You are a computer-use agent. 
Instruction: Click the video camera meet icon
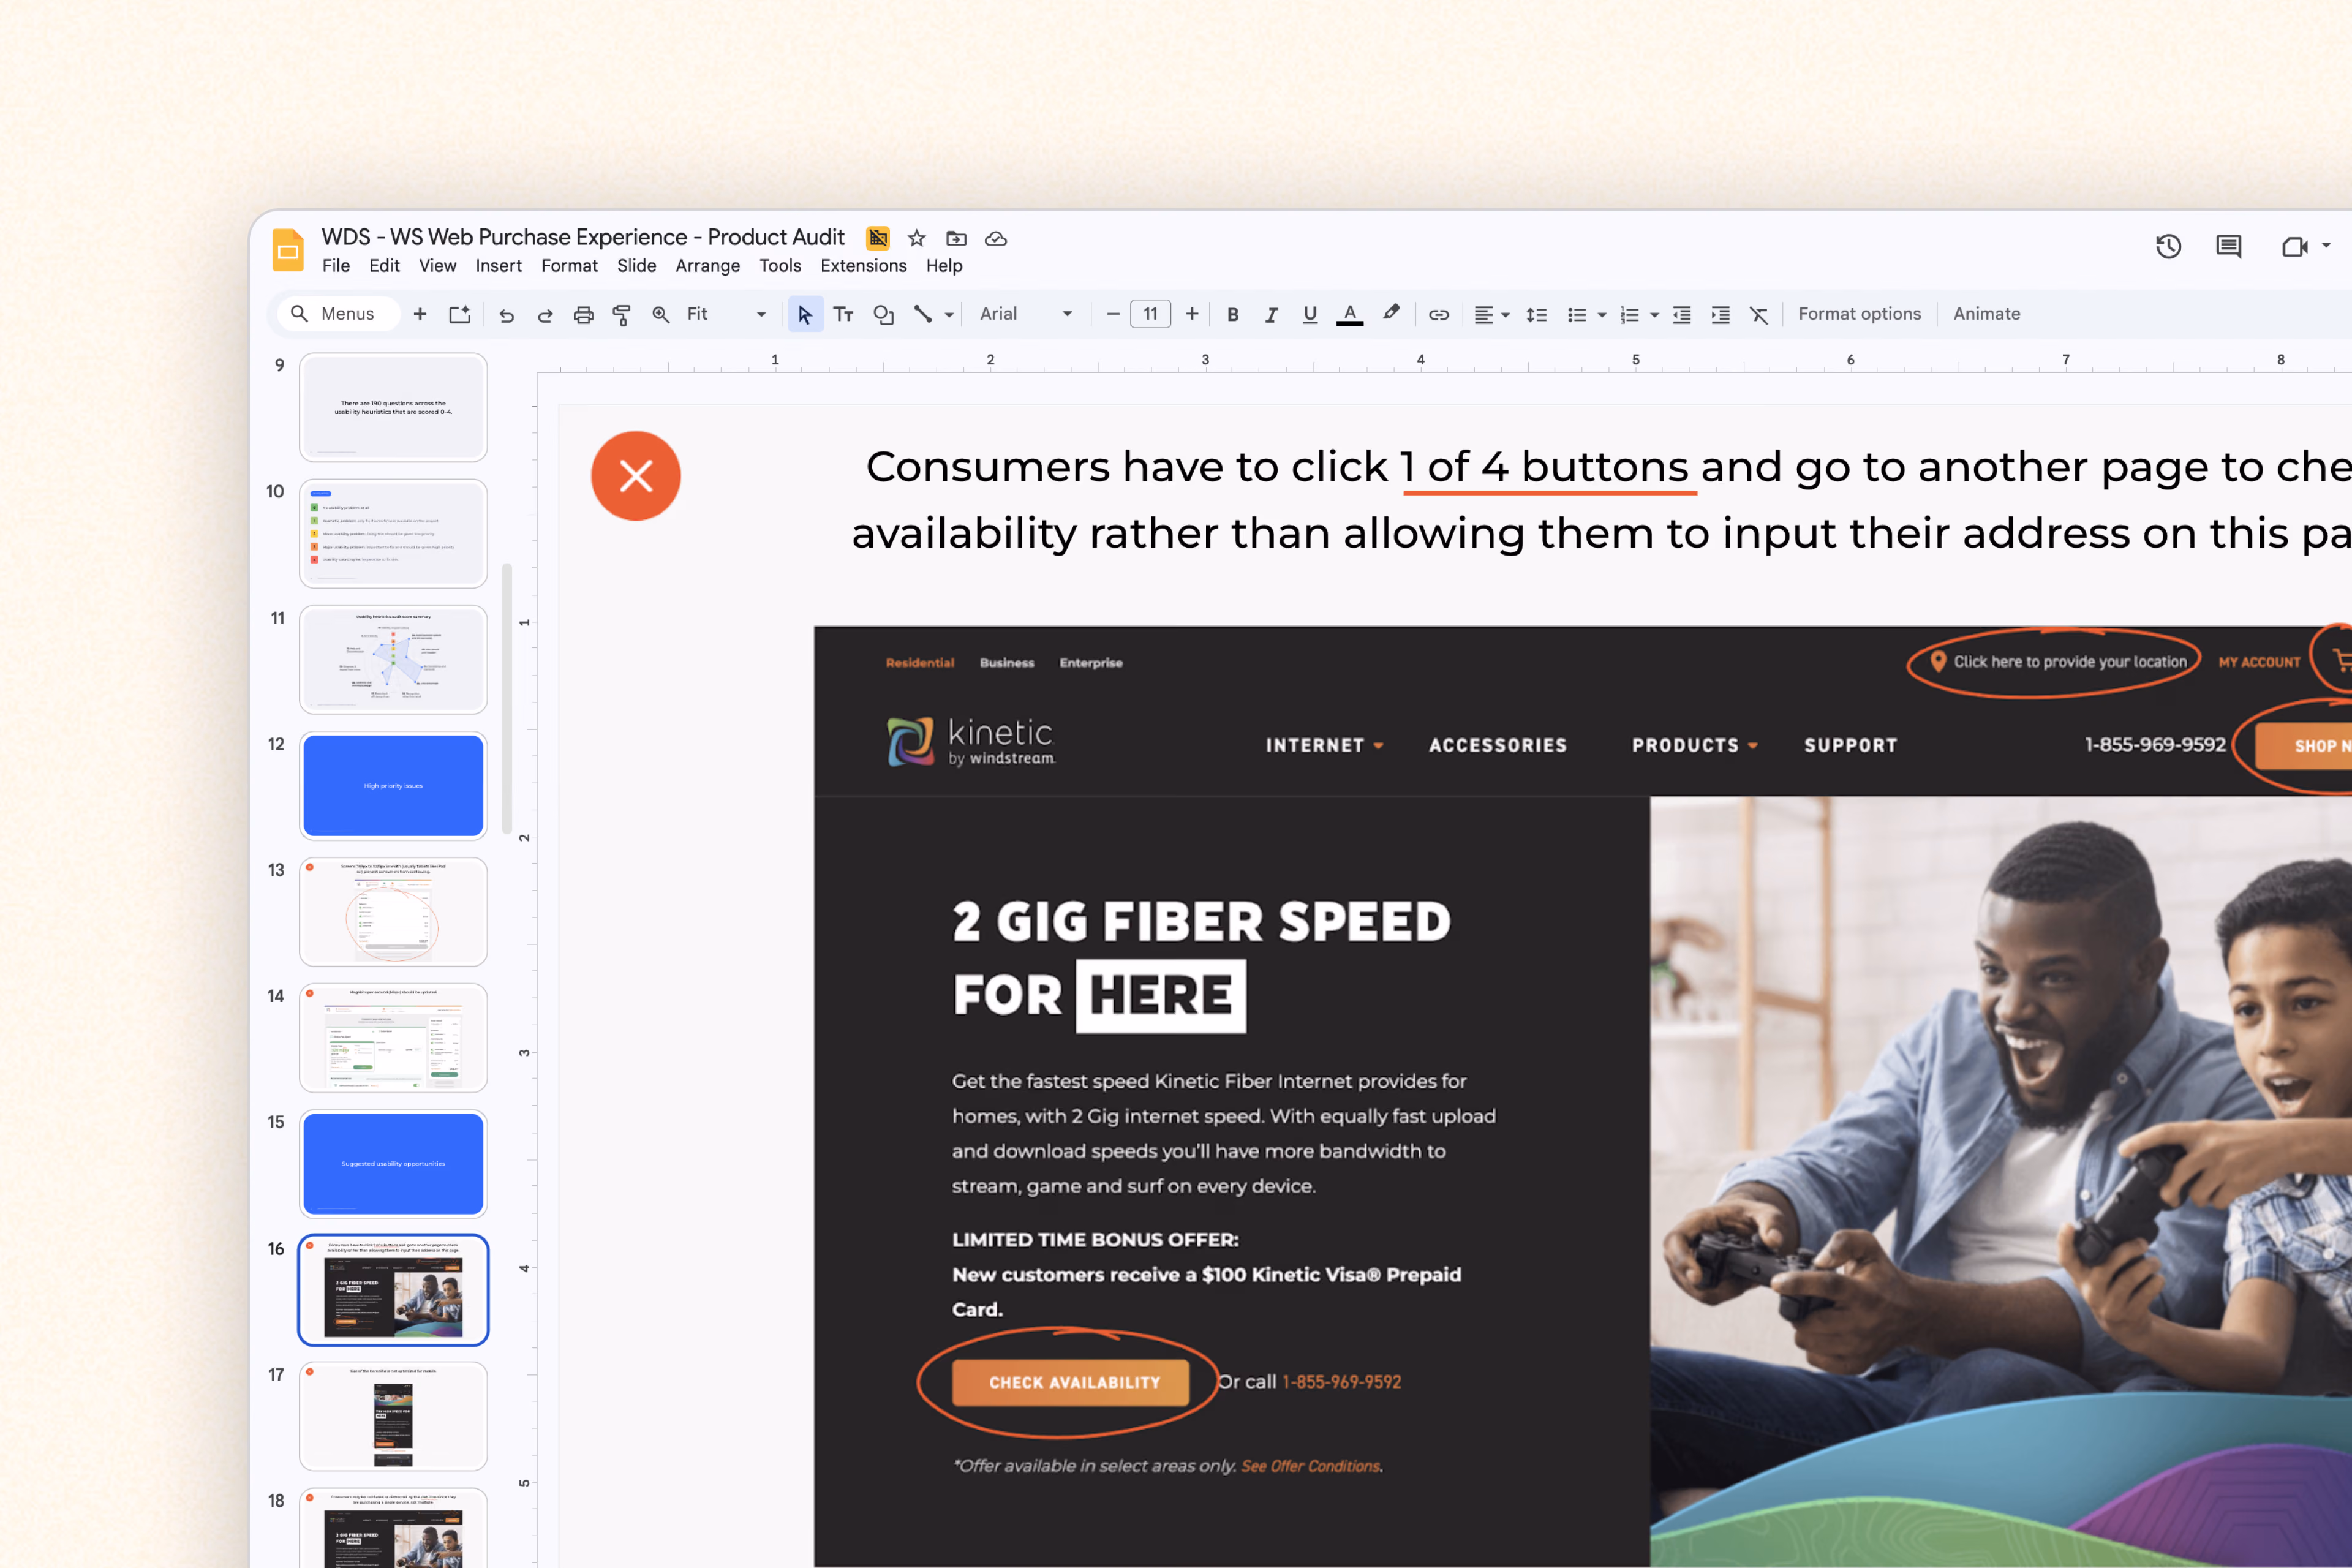(x=2294, y=246)
